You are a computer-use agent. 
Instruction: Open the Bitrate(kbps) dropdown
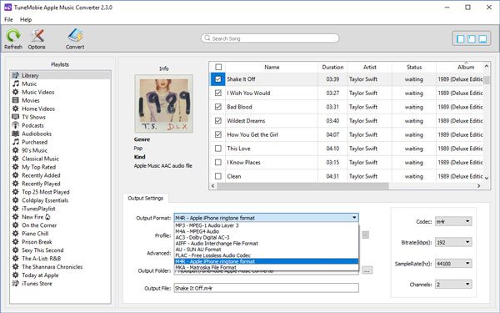453,242
